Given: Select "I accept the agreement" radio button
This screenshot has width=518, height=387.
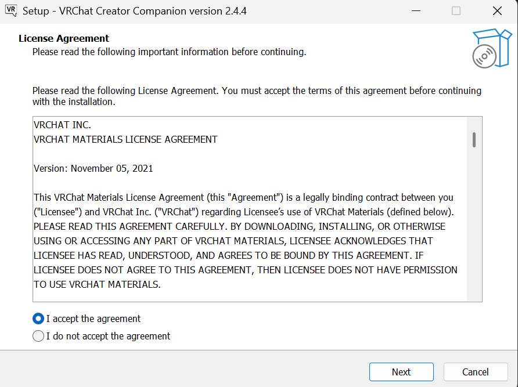Looking at the screenshot, I should pos(39,319).
